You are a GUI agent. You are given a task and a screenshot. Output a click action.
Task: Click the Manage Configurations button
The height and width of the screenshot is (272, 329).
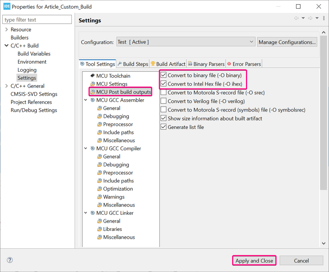pyautogui.click(x=287, y=42)
